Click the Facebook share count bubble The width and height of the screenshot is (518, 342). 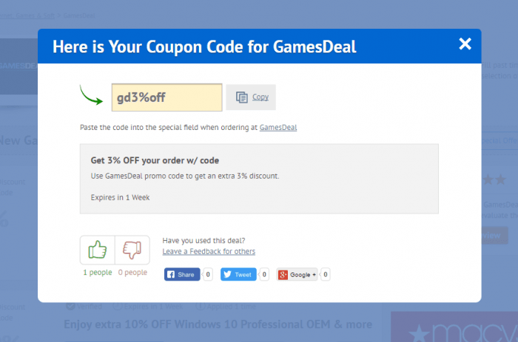click(208, 274)
